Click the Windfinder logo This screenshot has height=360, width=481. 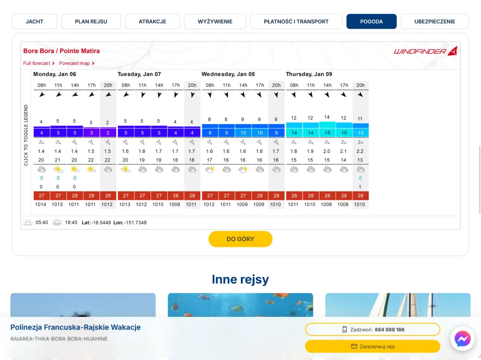[425, 51]
